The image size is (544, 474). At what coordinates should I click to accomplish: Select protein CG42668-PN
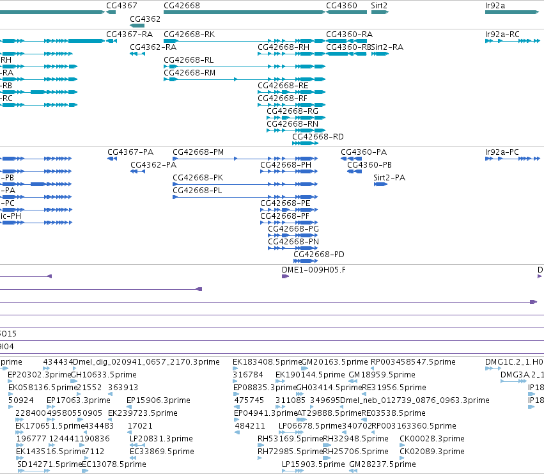[293, 248]
